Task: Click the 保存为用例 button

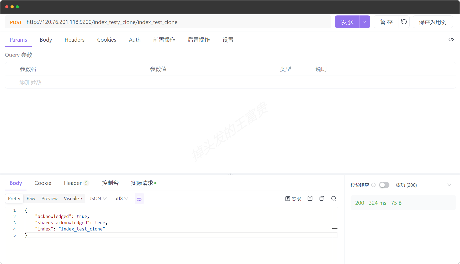Action: pyautogui.click(x=433, y=22)
